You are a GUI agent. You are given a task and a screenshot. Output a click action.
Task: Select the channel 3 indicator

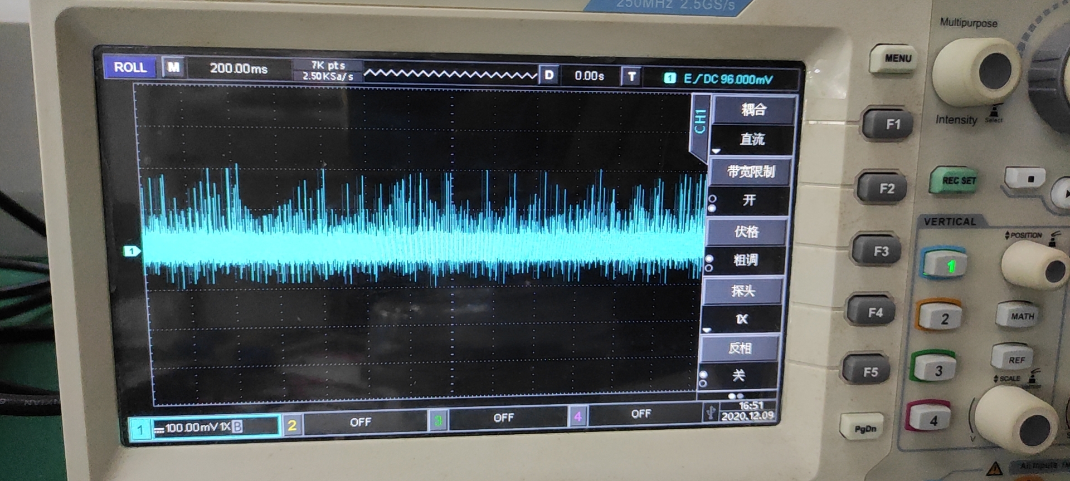pyautogui.click(x=438, y=420)
